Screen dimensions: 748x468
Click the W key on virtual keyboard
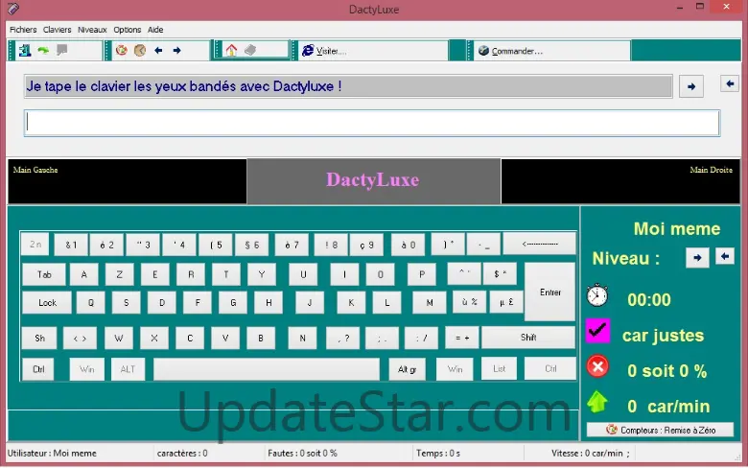click(119, 339)
